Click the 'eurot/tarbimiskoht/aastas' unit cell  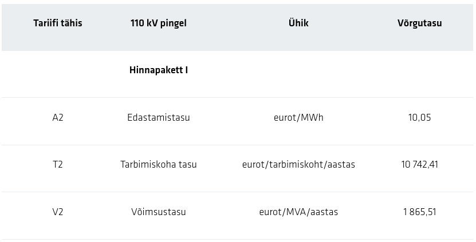coord(298,165)
